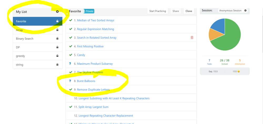Click the lock icon on DP list
The width and height of the screenshot is (263, 124).
[57, 47]
